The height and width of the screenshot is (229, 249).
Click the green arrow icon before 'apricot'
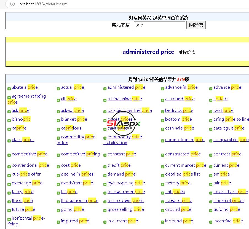pyautogui.click(x=211, y=100)
